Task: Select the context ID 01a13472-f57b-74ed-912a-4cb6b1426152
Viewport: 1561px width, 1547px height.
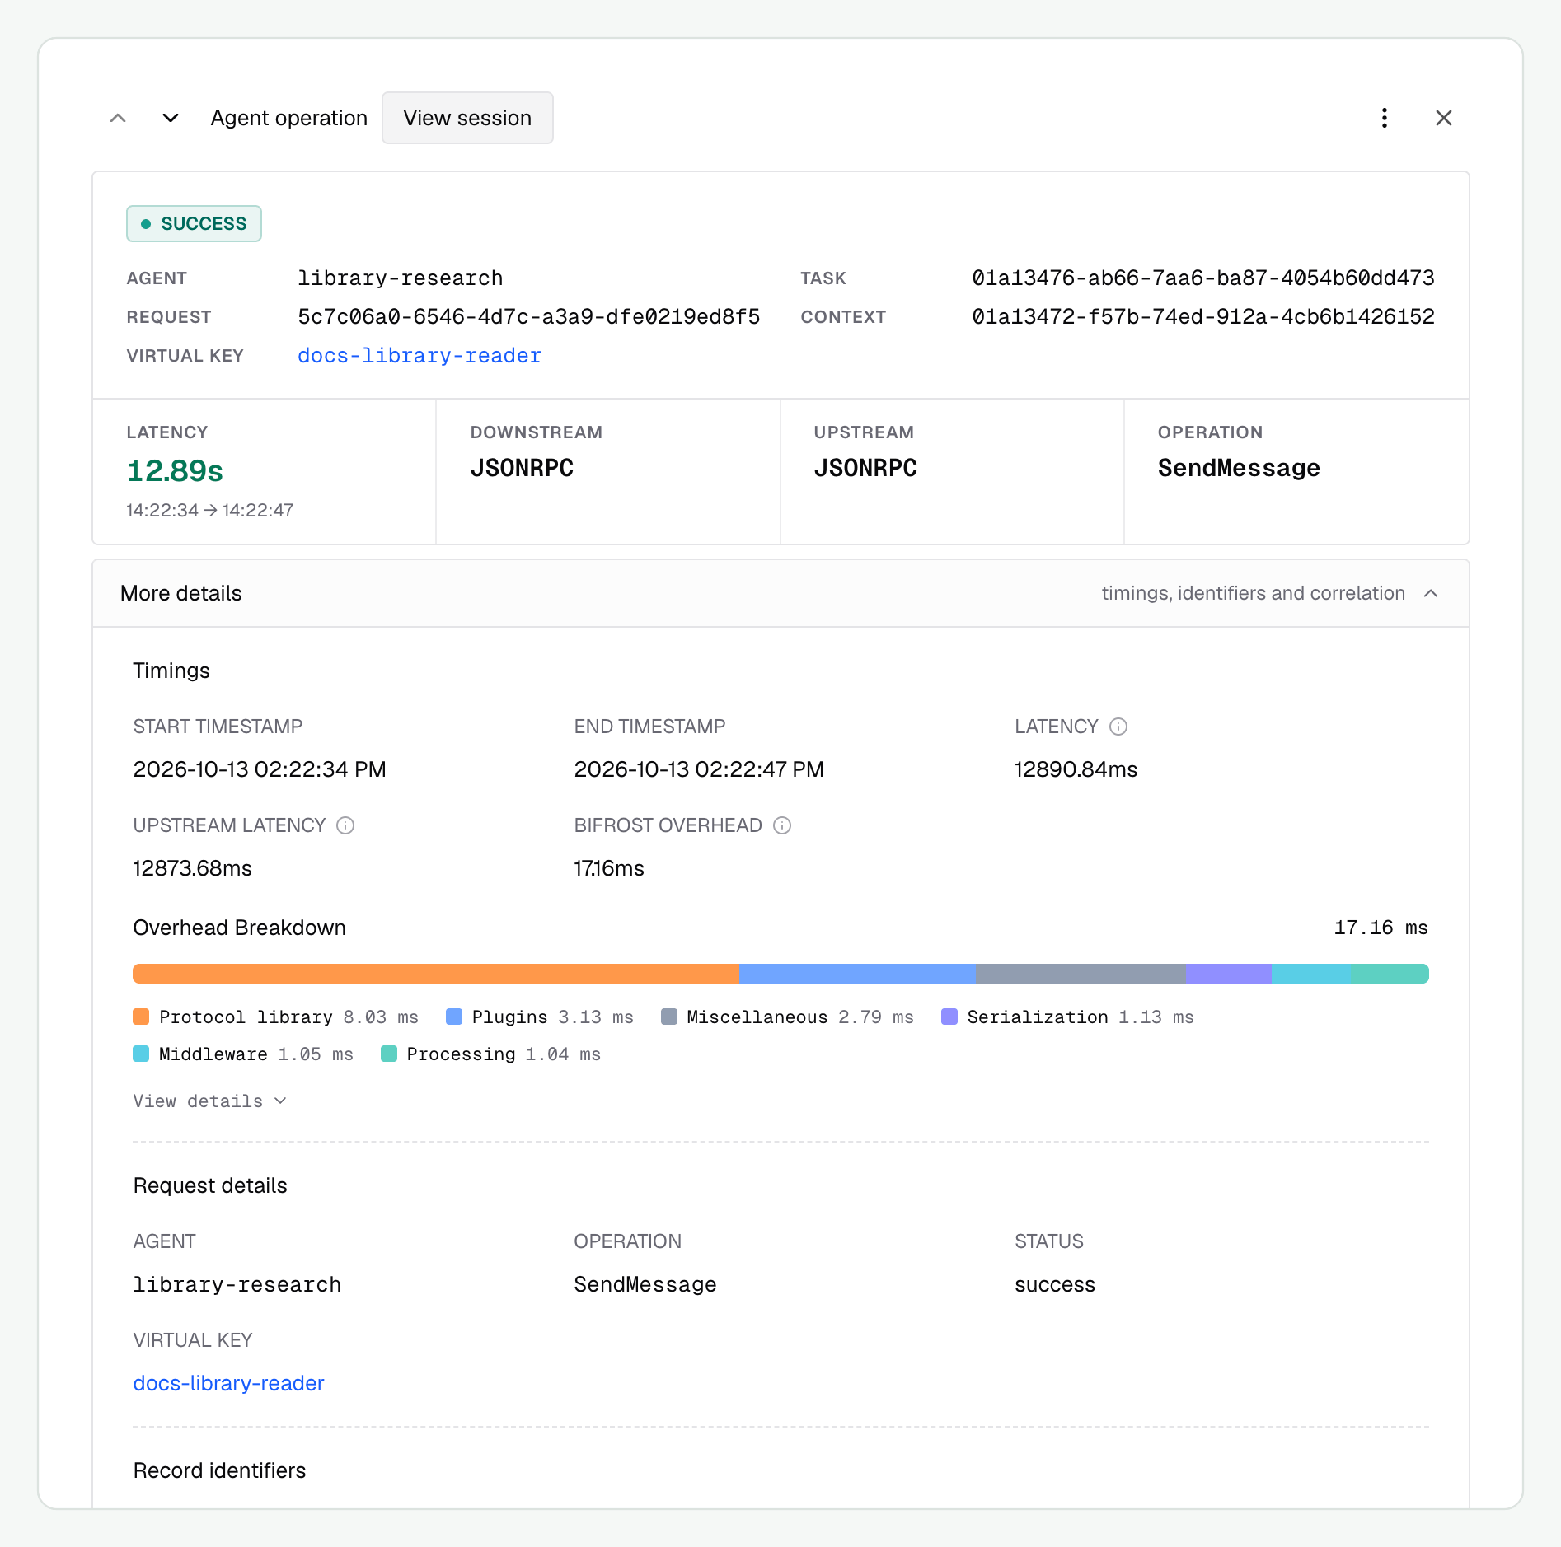Action: tap(1203, 317)
